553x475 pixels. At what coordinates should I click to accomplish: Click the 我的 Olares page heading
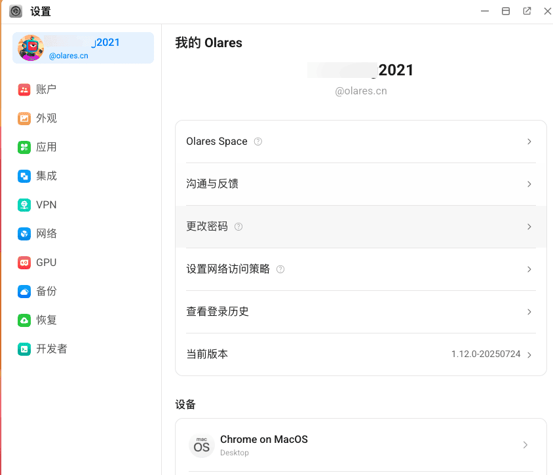pos(209,43)
